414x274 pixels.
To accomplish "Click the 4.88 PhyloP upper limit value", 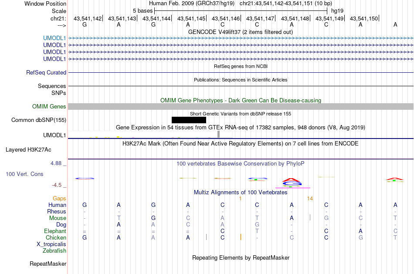I will pyautogui.click(x=56, y=163).
